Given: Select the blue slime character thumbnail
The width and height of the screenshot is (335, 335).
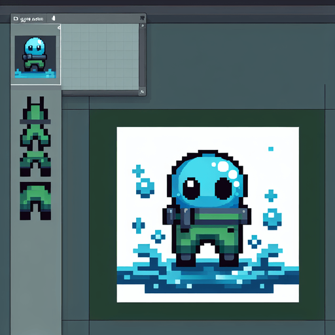Looking at the screenshot, I should tap(35, 57).
